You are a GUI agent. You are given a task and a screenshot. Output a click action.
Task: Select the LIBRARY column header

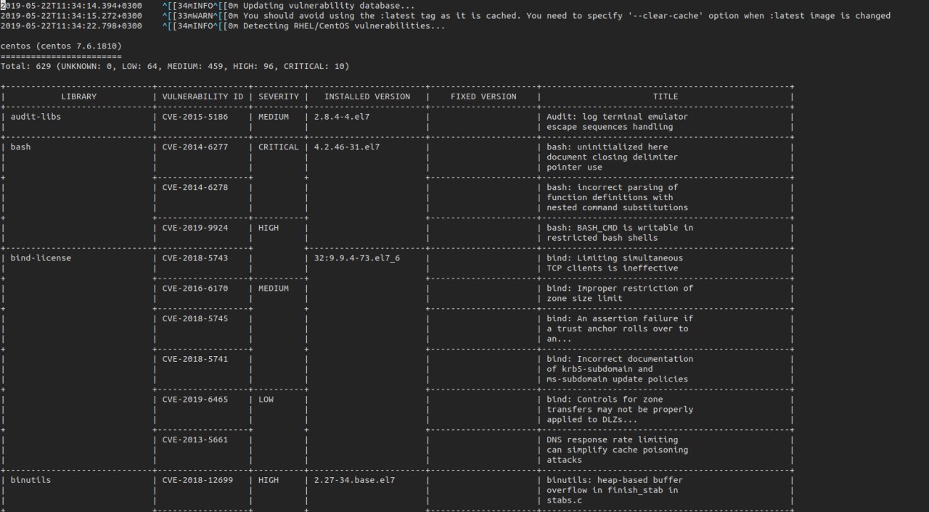pos(78,96)
